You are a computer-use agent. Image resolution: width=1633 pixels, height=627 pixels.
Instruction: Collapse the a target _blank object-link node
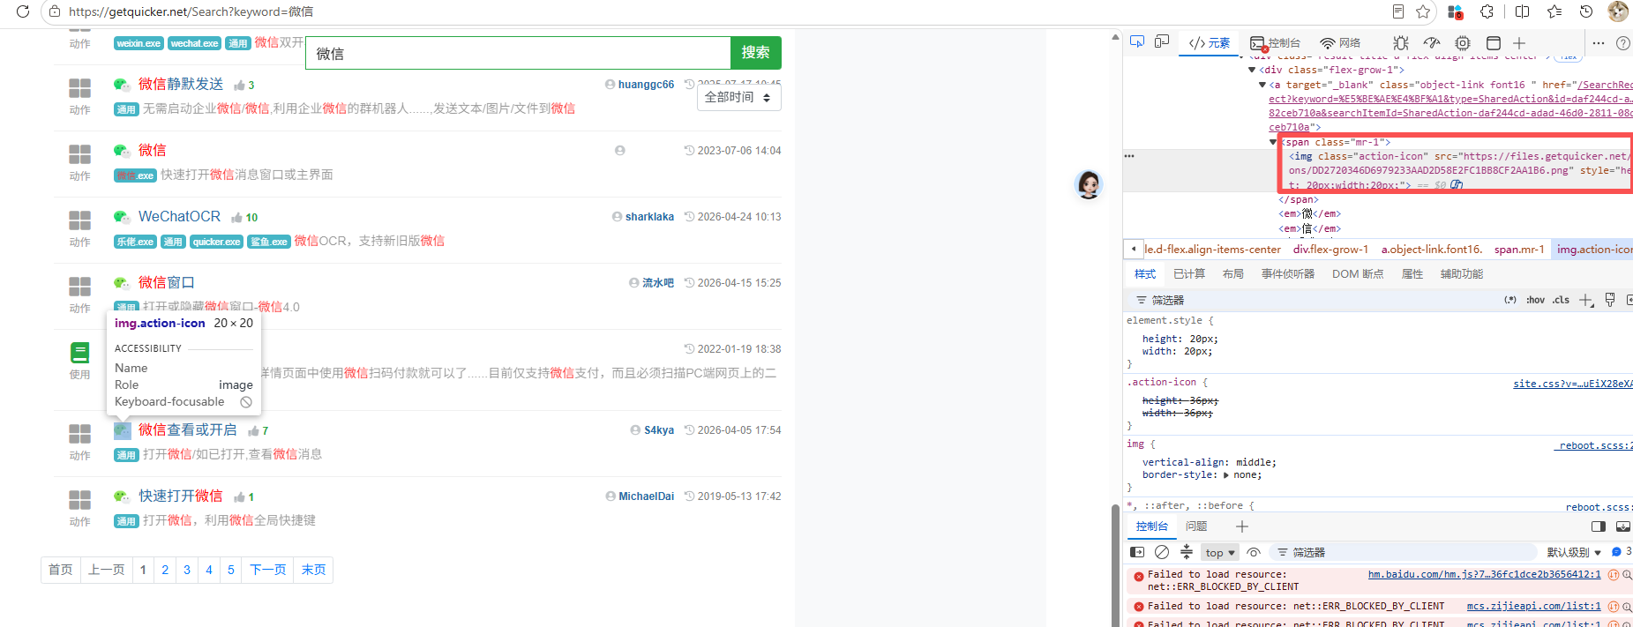tap(1262, 85)
